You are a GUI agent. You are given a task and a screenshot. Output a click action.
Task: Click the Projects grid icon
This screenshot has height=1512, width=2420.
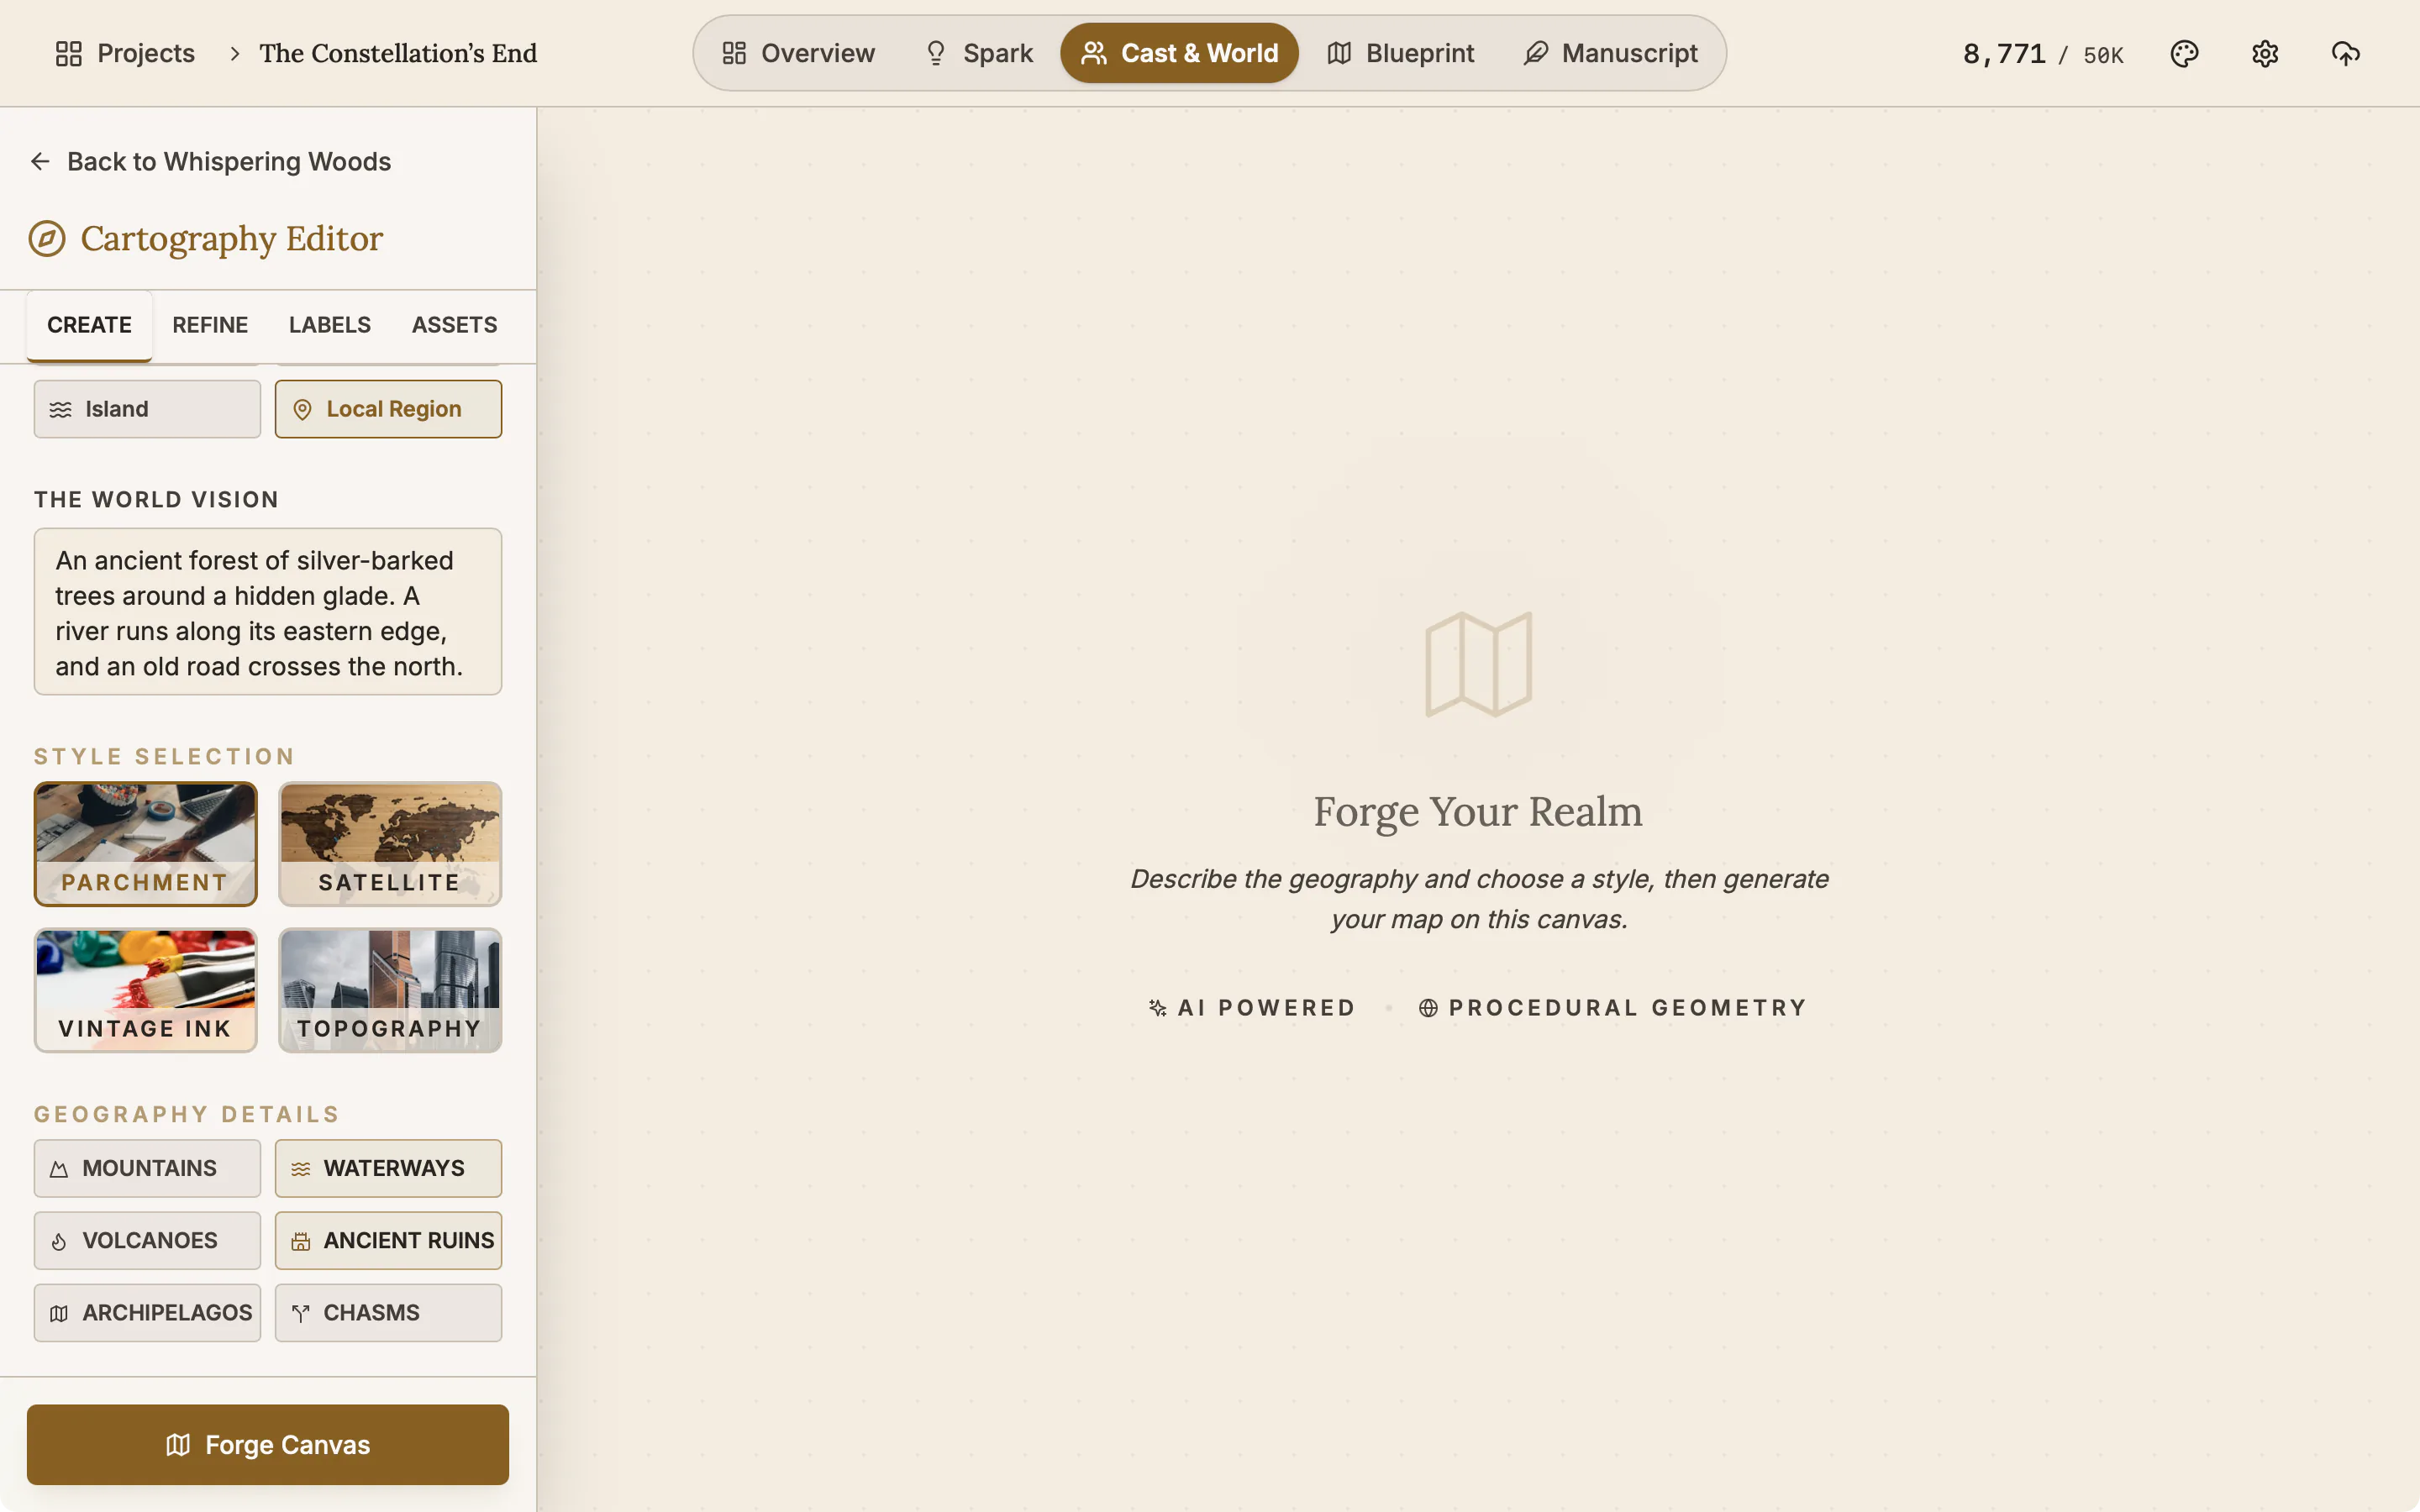[68, 53]
